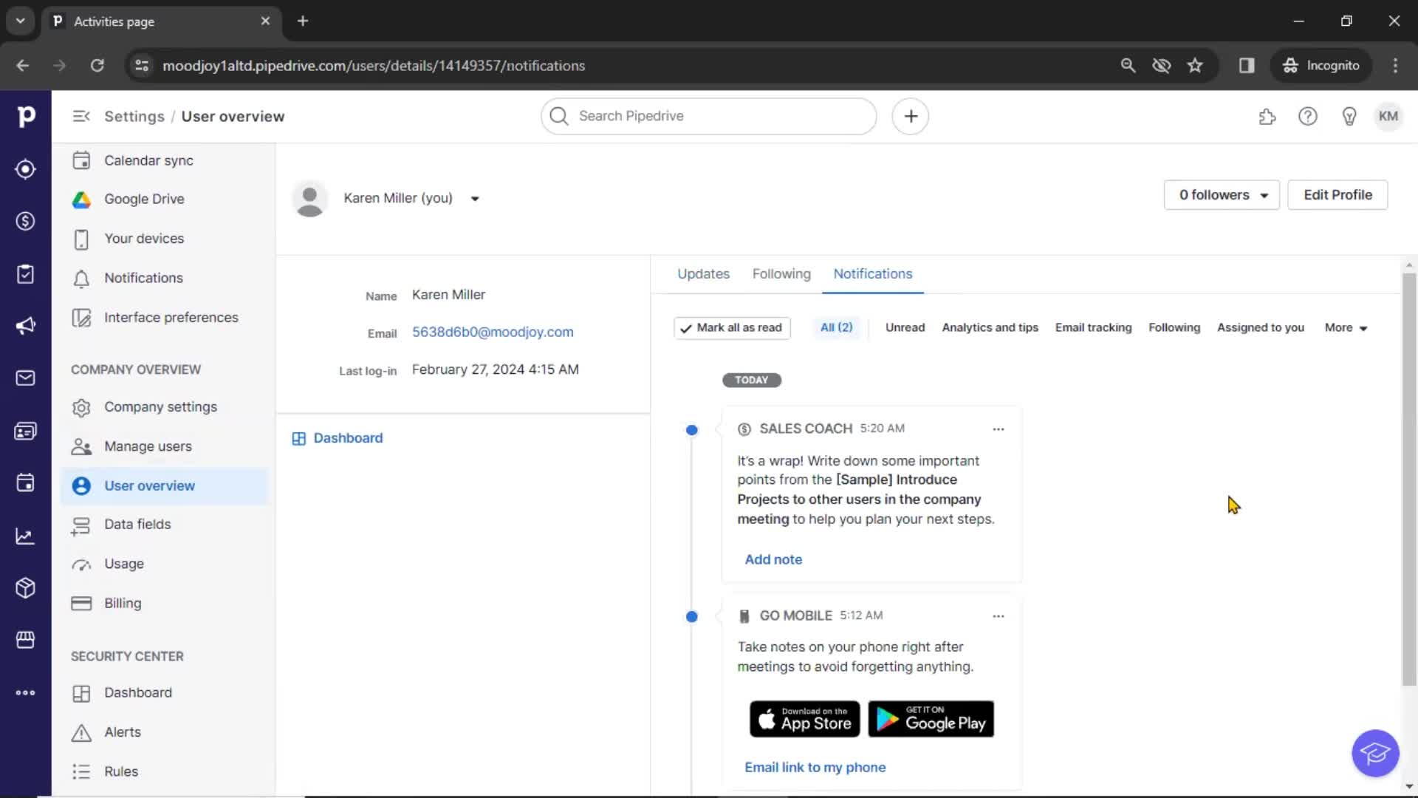Open Karen Miller profile dropdown arrow
Viewport: 1418px width, 798px height.
tap(476, 198)
